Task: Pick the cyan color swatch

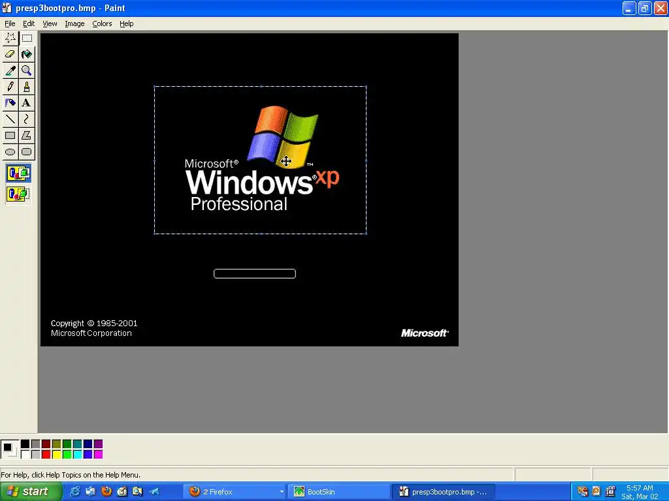Action: pos(78,455)
